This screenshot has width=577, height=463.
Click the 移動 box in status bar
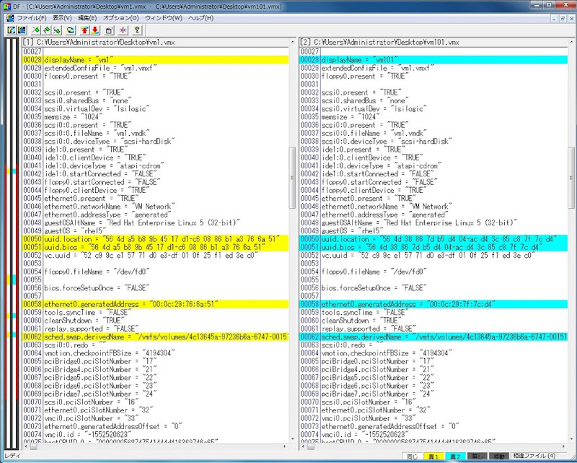[x=499, y=456]
